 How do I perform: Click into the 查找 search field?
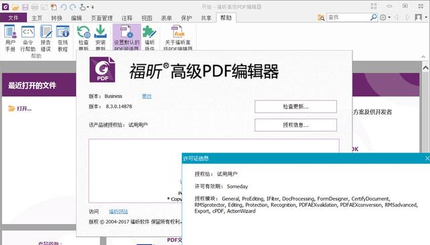tap(348, 18)
